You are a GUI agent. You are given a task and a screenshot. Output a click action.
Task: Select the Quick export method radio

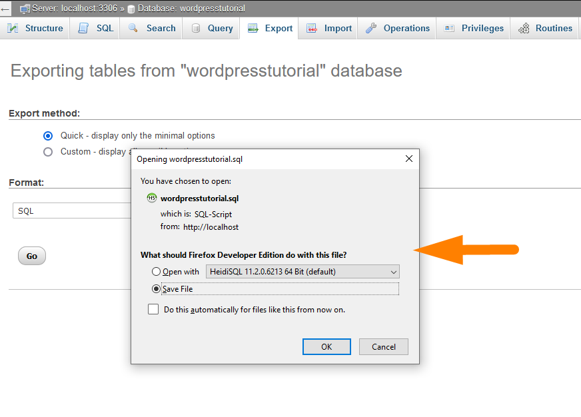[x=48, y=136]
